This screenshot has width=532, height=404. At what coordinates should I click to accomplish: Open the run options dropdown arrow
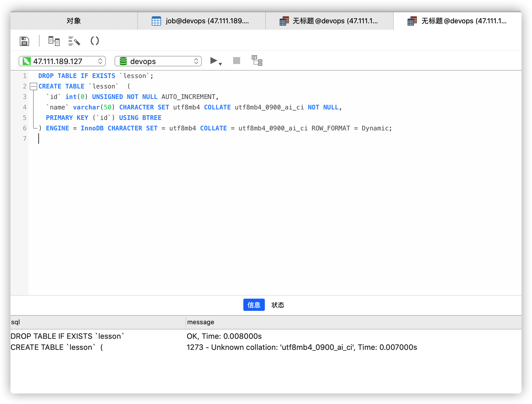coord(220,64)
